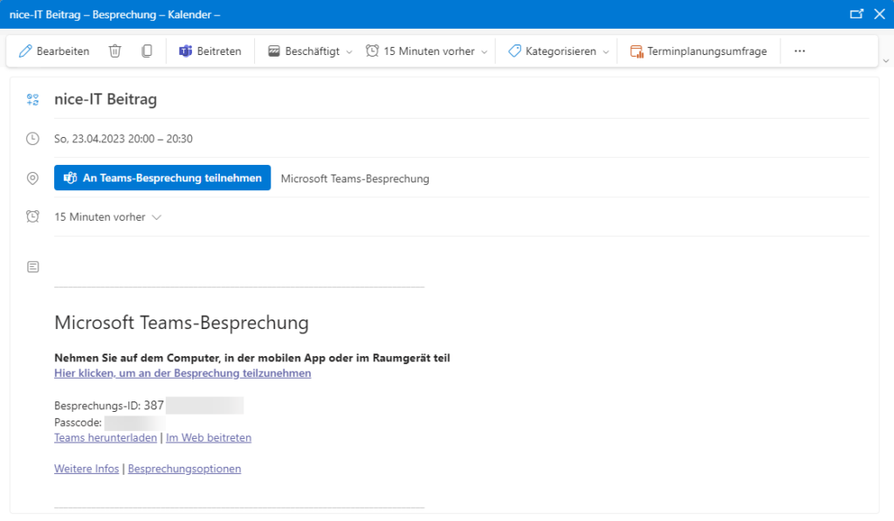Click the Weitere Infos link
Screen dimensions: 894x521
click(86, 469)
